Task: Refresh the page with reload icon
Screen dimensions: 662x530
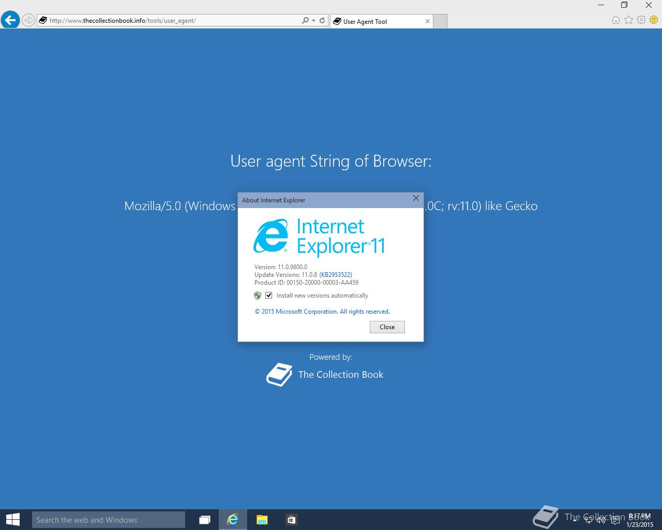Action: 322,21
